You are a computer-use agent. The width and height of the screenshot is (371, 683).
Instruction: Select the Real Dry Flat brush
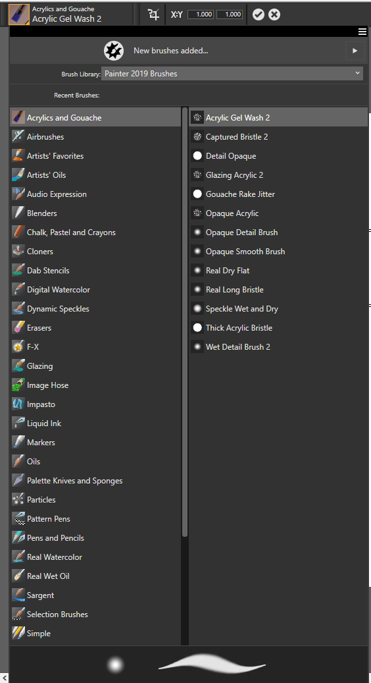point(278,271)
